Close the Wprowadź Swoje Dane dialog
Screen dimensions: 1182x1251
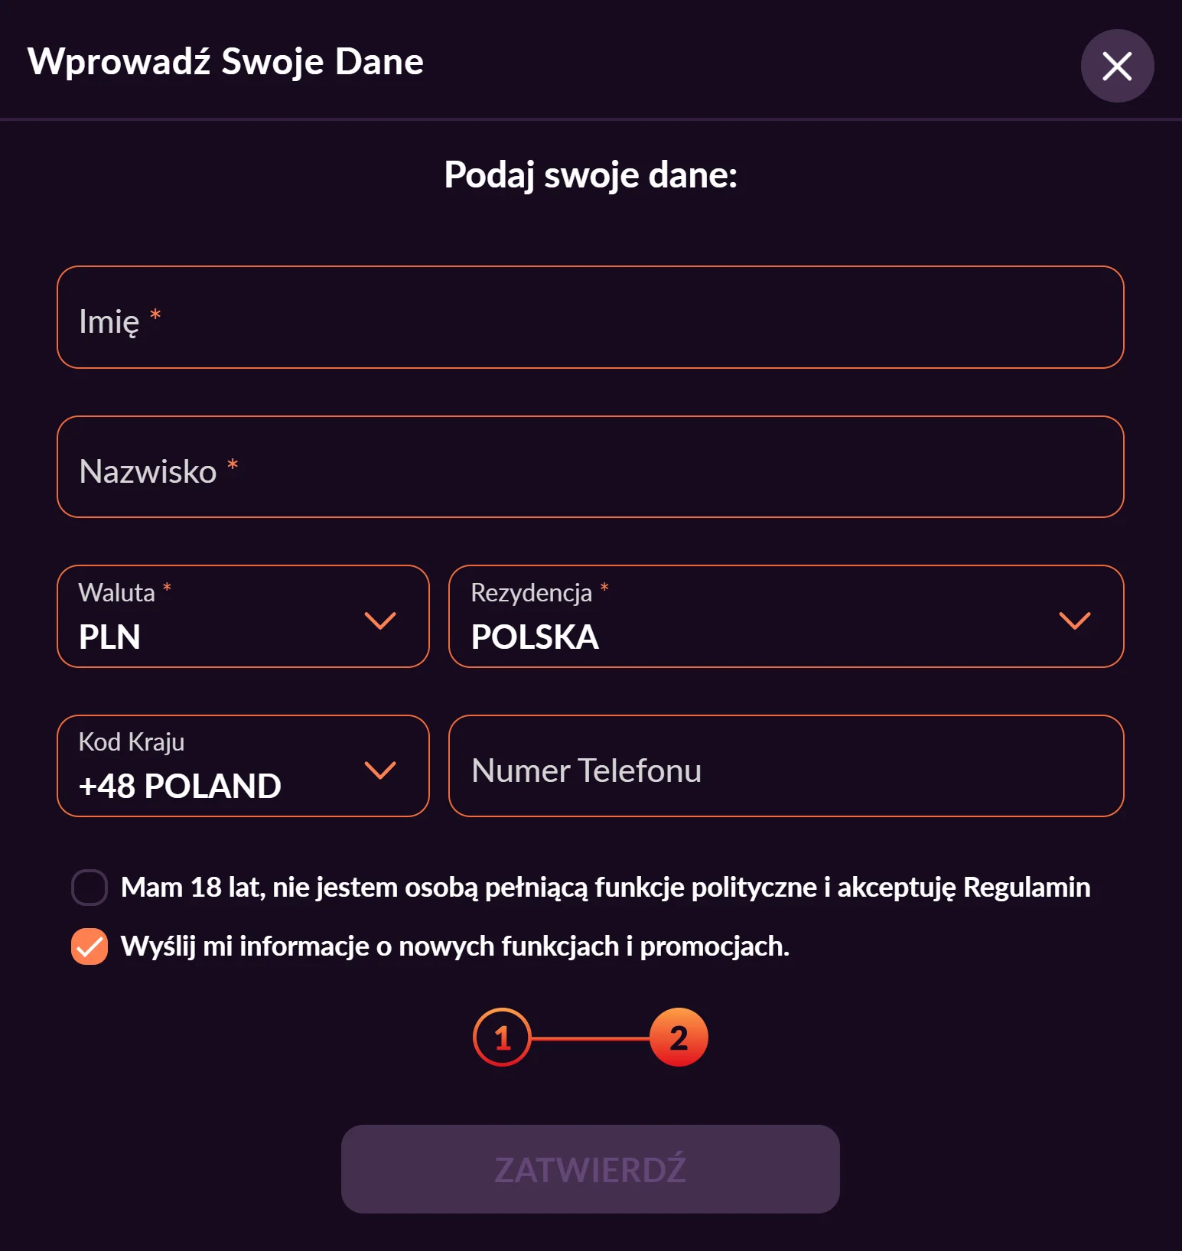tap(1116, 66)
